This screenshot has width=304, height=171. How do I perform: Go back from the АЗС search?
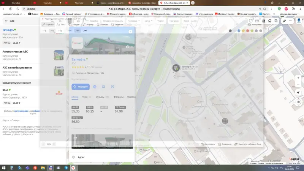pos(6,21)
